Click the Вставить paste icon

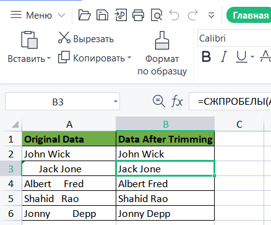coord(29,40)
